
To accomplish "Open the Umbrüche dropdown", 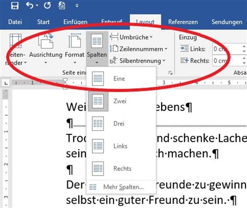I will [x=131, y=37].
